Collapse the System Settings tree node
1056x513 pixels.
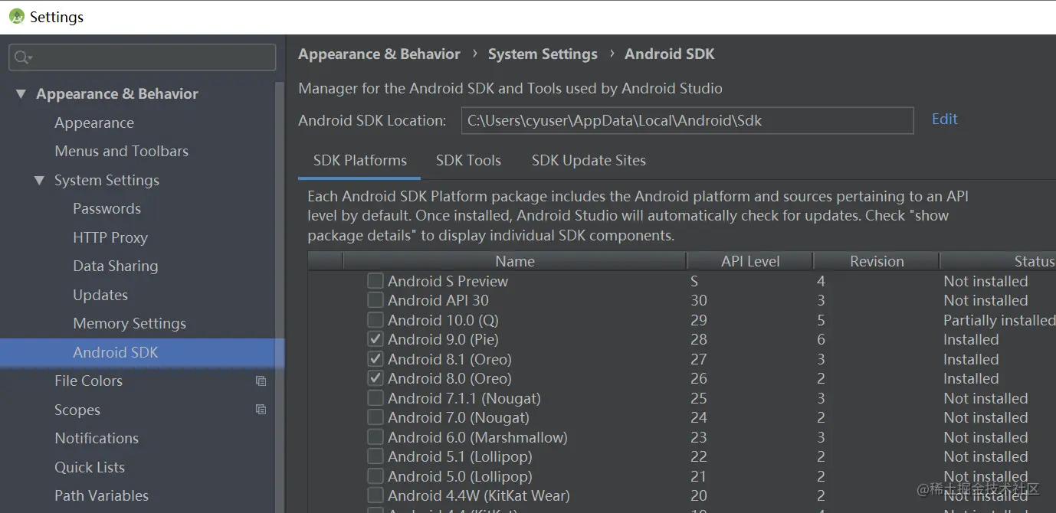pyautogui.click(x=39, y=181)
